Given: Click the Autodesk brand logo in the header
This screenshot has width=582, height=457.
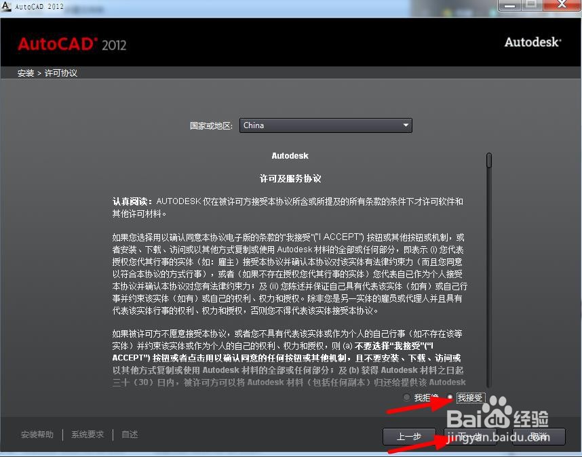Looking at the screenshot, I should coord(532,42).
